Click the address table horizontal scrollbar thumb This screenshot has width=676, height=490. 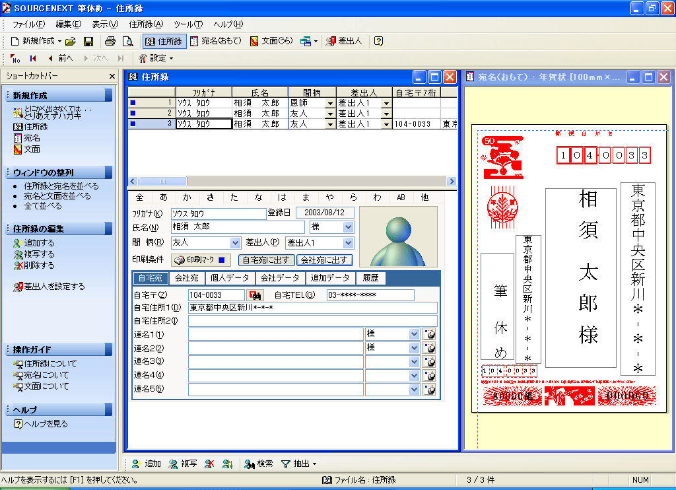point(162,181)
